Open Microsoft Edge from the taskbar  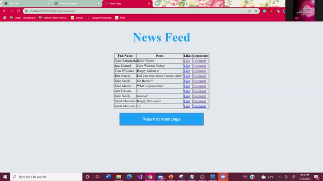(129, 176)
